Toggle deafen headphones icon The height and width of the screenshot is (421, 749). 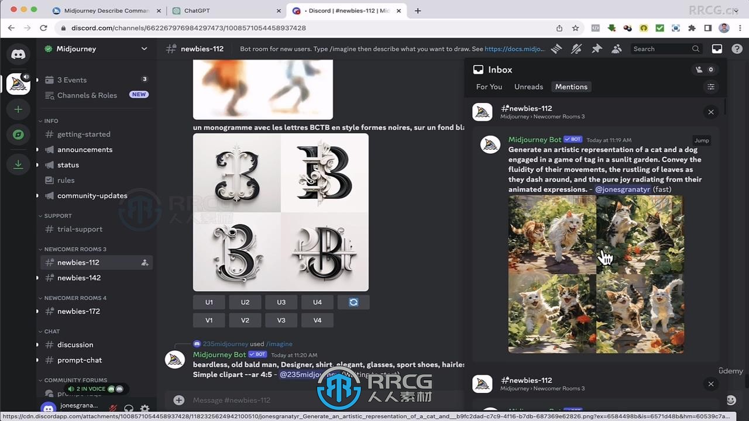[129, 409]
